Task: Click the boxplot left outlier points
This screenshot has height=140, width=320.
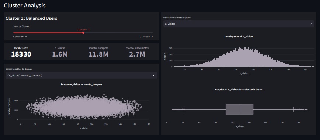Action: pyautogui.click(x=178, y=109)
